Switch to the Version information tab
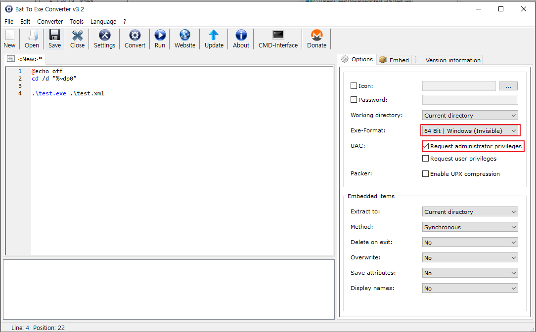536x332 pixels. 447,60
